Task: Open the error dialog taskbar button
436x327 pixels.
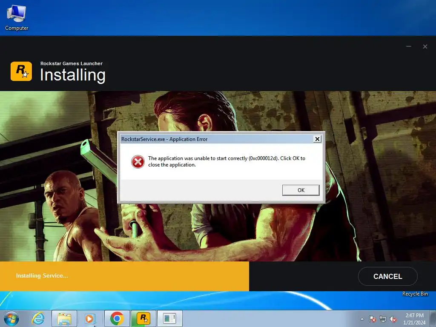Action: click(170, 318)
